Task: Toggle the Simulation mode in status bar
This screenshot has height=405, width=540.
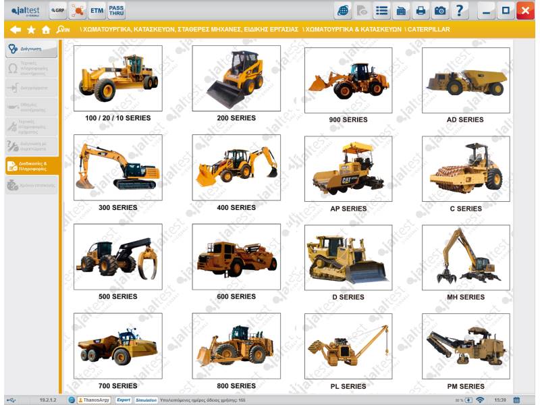Action: pos(146,400)
